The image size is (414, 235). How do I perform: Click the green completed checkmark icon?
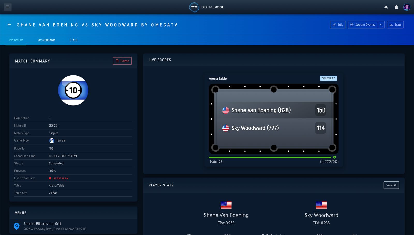point(335,157)
